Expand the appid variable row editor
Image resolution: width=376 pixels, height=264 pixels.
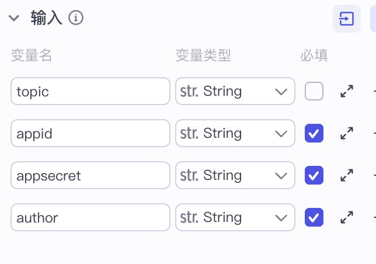(347, 134)
